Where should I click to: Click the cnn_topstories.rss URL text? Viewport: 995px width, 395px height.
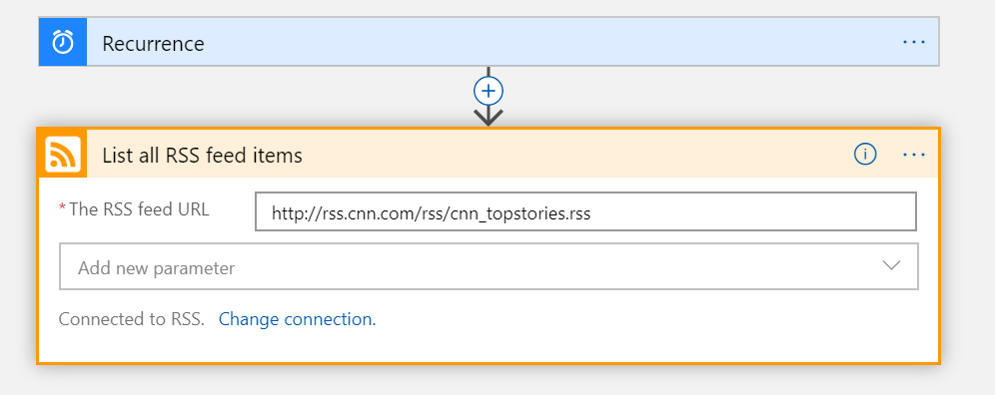[x=520, y=213]
